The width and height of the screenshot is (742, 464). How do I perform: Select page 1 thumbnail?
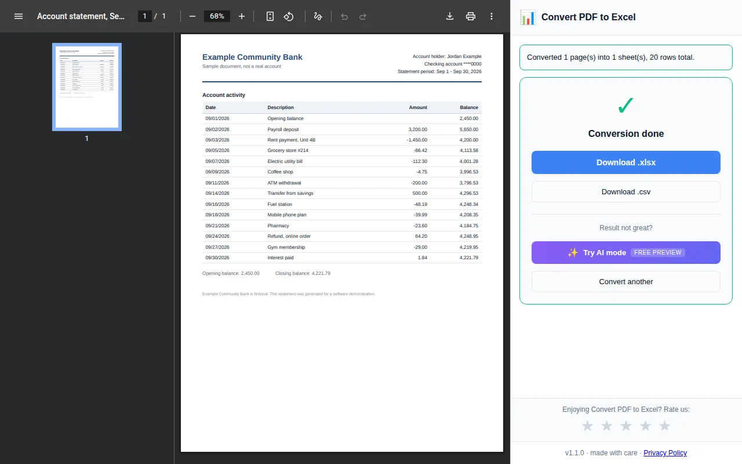[x=87, y=87]
